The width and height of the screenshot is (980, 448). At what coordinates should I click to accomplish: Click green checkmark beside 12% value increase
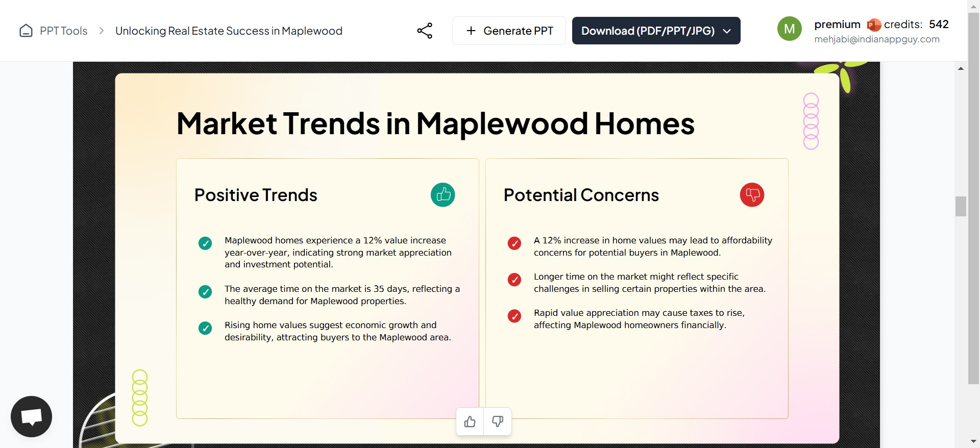tap(205, 243)
